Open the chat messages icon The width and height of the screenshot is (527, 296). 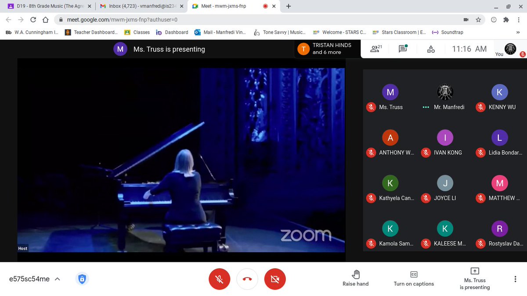click(403, 49)
